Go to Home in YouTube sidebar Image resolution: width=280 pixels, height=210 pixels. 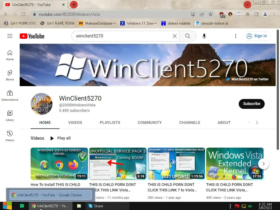(x=10, y=55)
